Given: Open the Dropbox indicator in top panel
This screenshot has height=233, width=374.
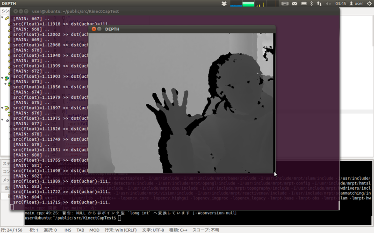Looking at the screenshot, I should pyautogui.click(x=224, y=4).
